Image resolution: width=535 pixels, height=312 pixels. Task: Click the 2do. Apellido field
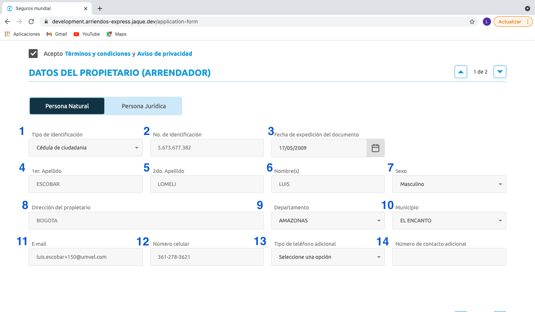pyautogui.click(x=207, y=184)
